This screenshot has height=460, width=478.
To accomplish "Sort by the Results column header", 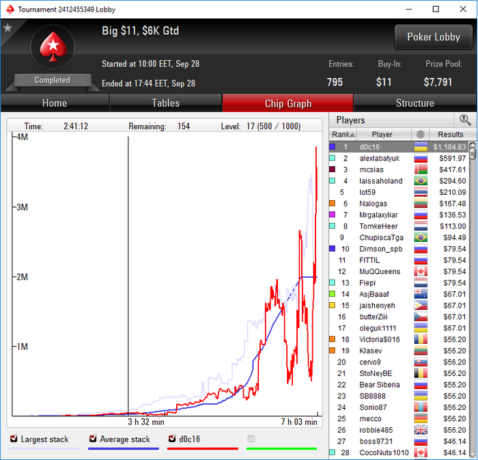I will 450,134.
